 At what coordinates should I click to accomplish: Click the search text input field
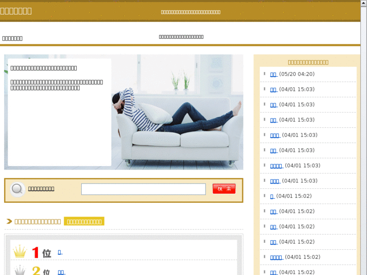tap(143, 189)
